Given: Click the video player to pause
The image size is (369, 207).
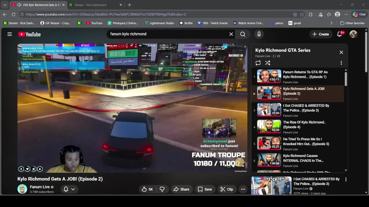Looking at the screenshot, I should (x=132, y=108).
